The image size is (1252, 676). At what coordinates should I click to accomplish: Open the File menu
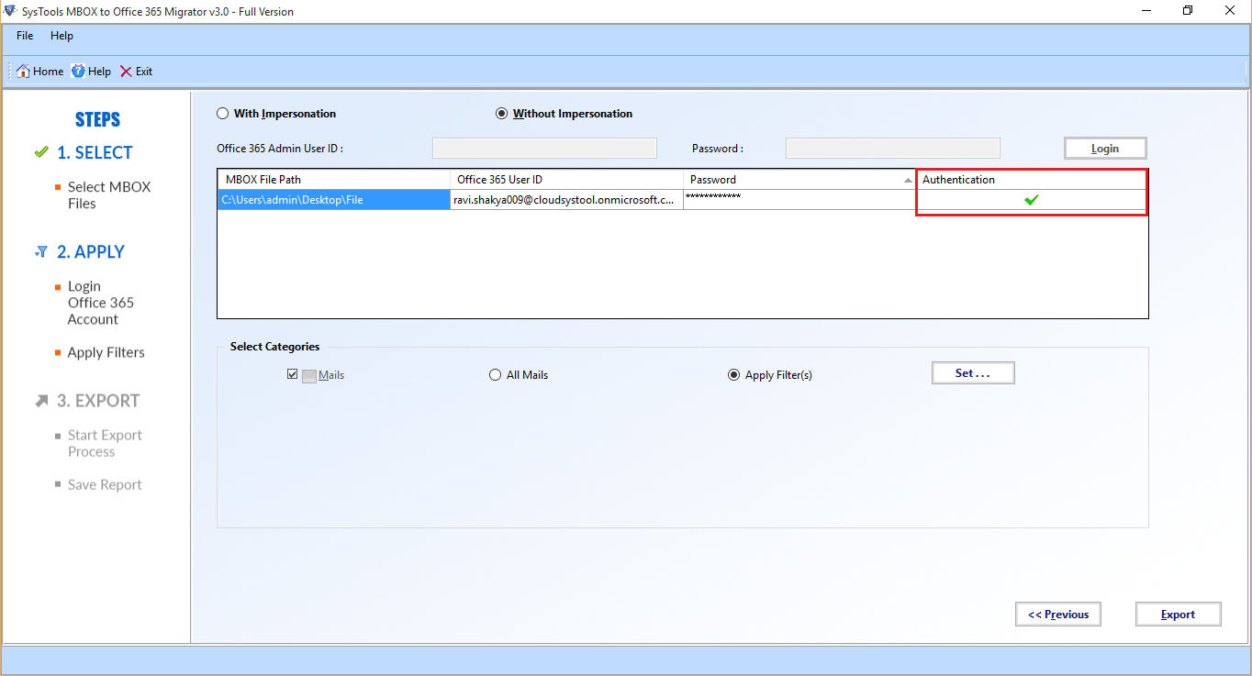coord(25,36)
